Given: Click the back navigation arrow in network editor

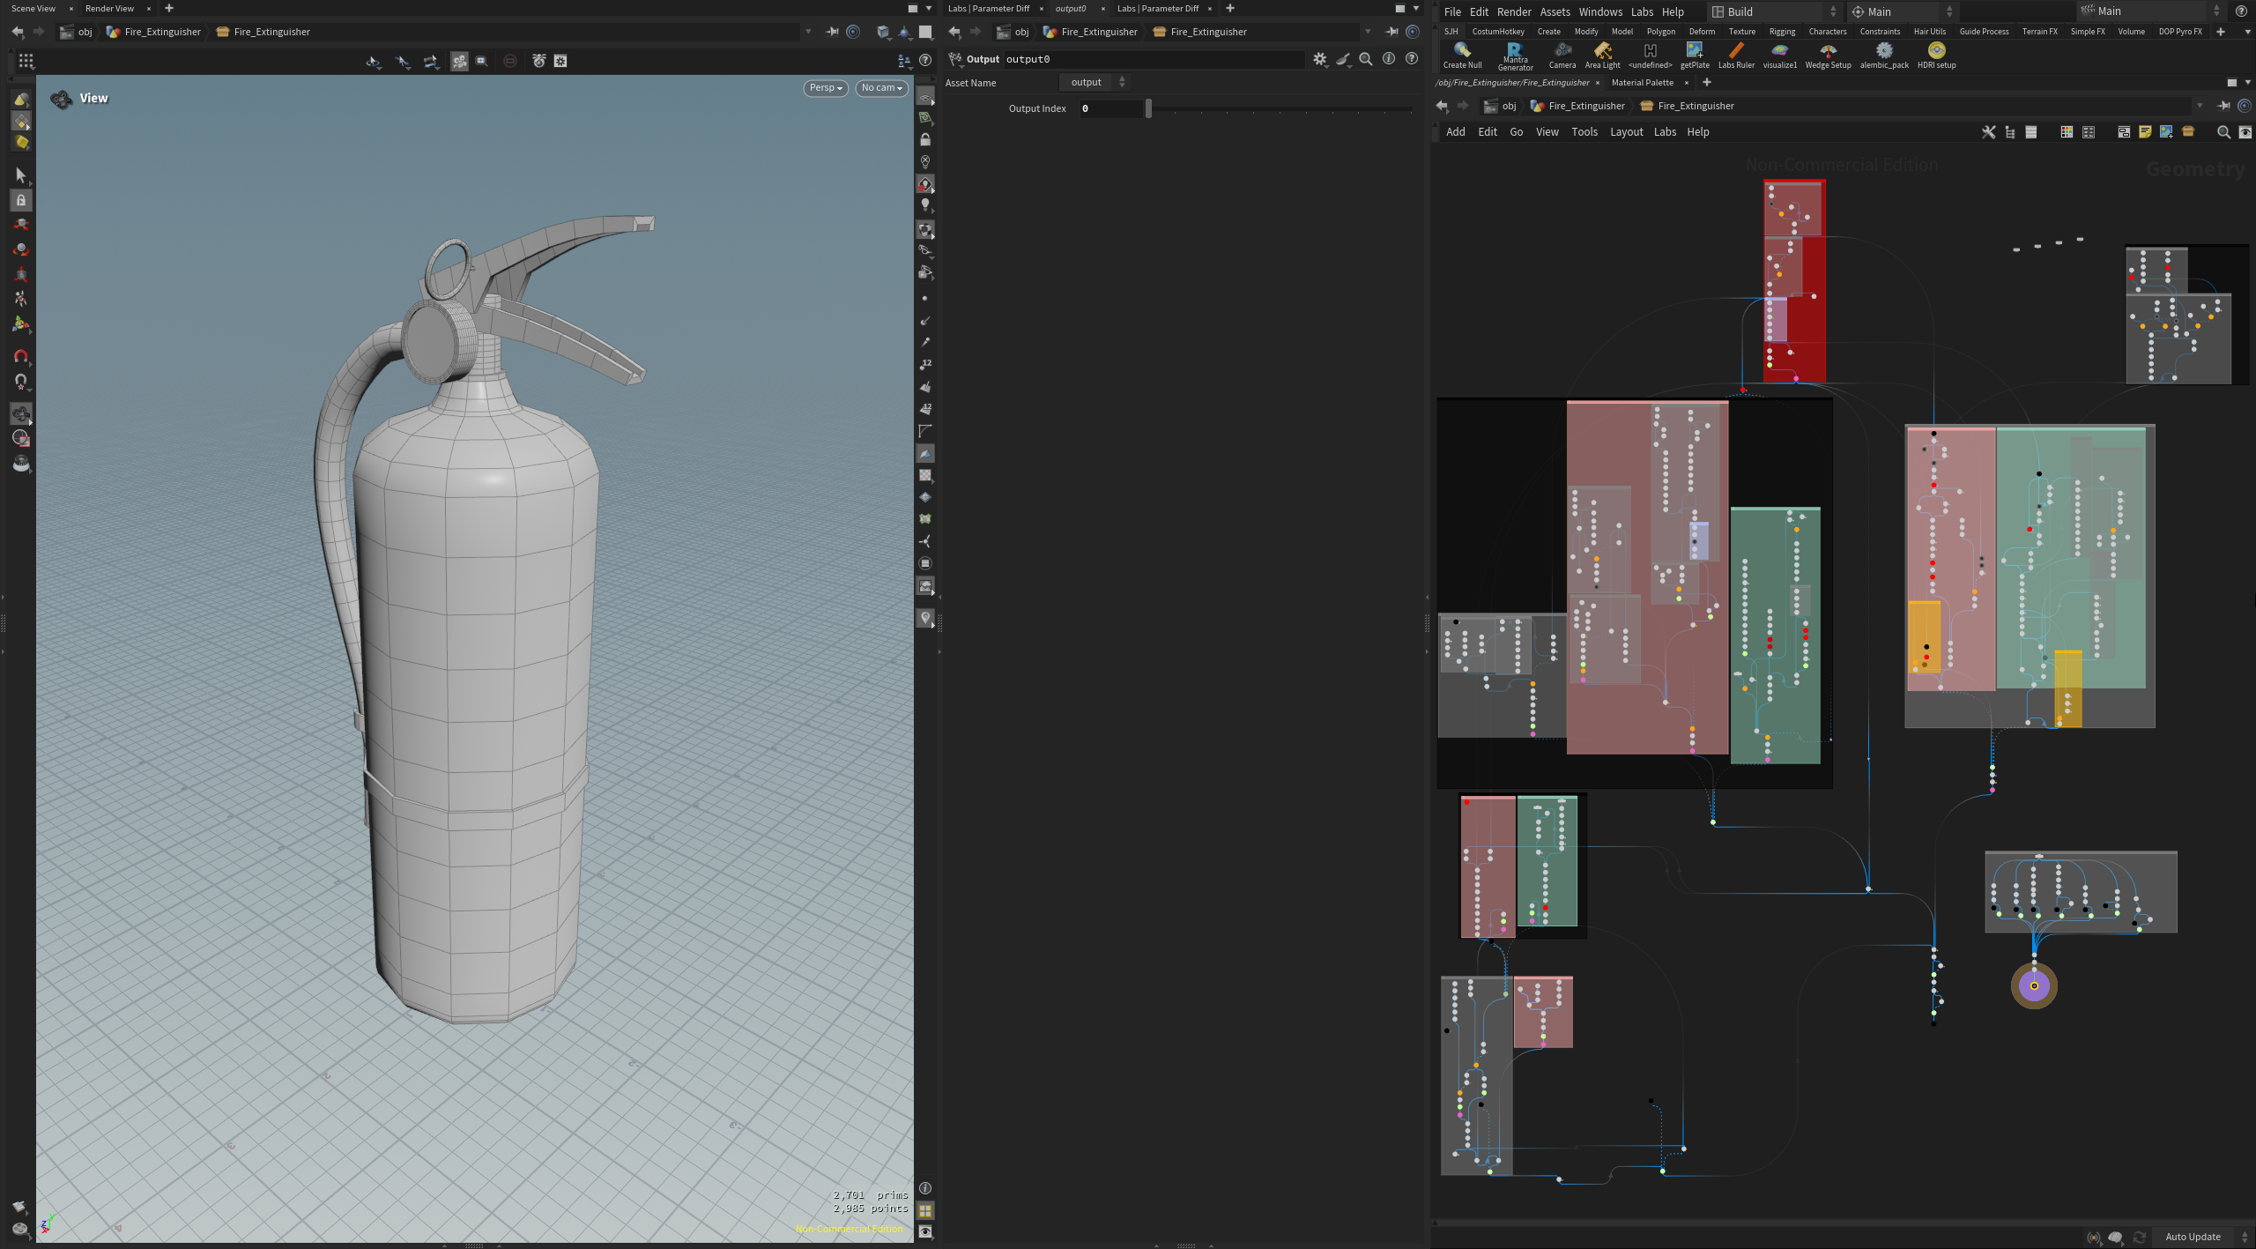Looking at the screenshot, I should click(x=1443, y=105).
